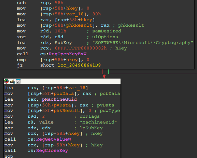The width and height of the screenshot is (197, 158).
Task: Click the group nodes icon in node header
Action: pos(18,81)
